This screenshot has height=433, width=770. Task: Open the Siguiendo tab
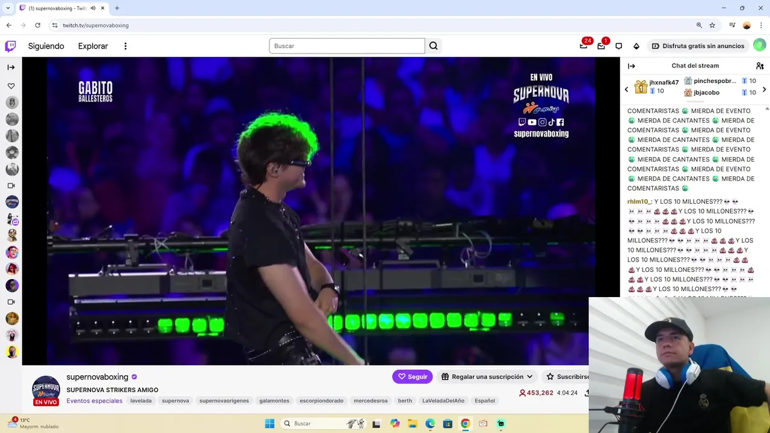pyautogui.click(x=46, y=46)
